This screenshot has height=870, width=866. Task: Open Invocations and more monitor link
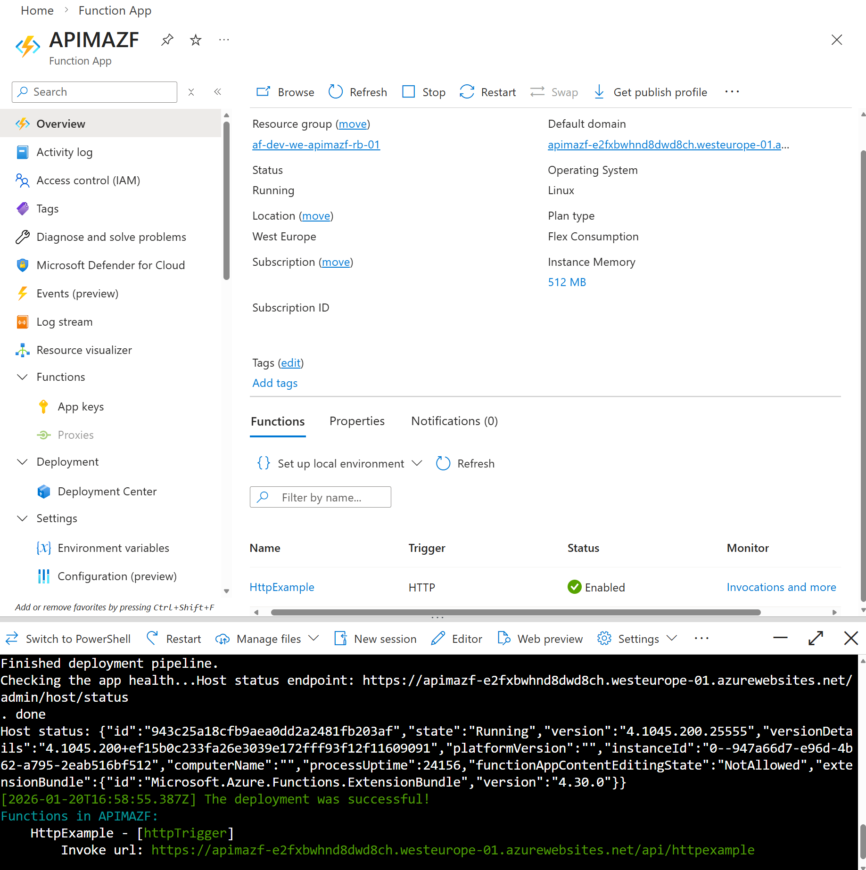781,587
